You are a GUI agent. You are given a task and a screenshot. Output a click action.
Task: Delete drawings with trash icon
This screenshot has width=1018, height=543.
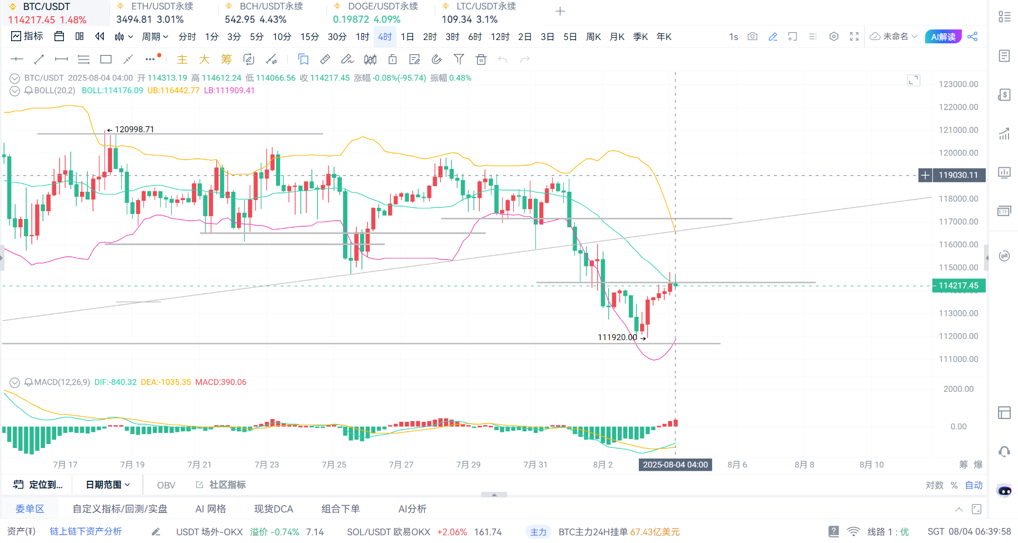[481, 59]
